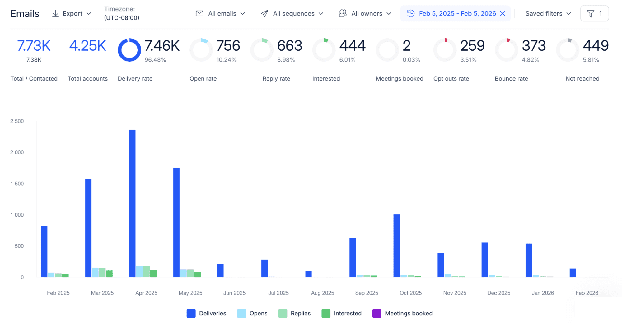The width and height of the screenshot is (622, 326).
Task: Toggle Opens series in chart legend
Action: (x=252, y=313)
